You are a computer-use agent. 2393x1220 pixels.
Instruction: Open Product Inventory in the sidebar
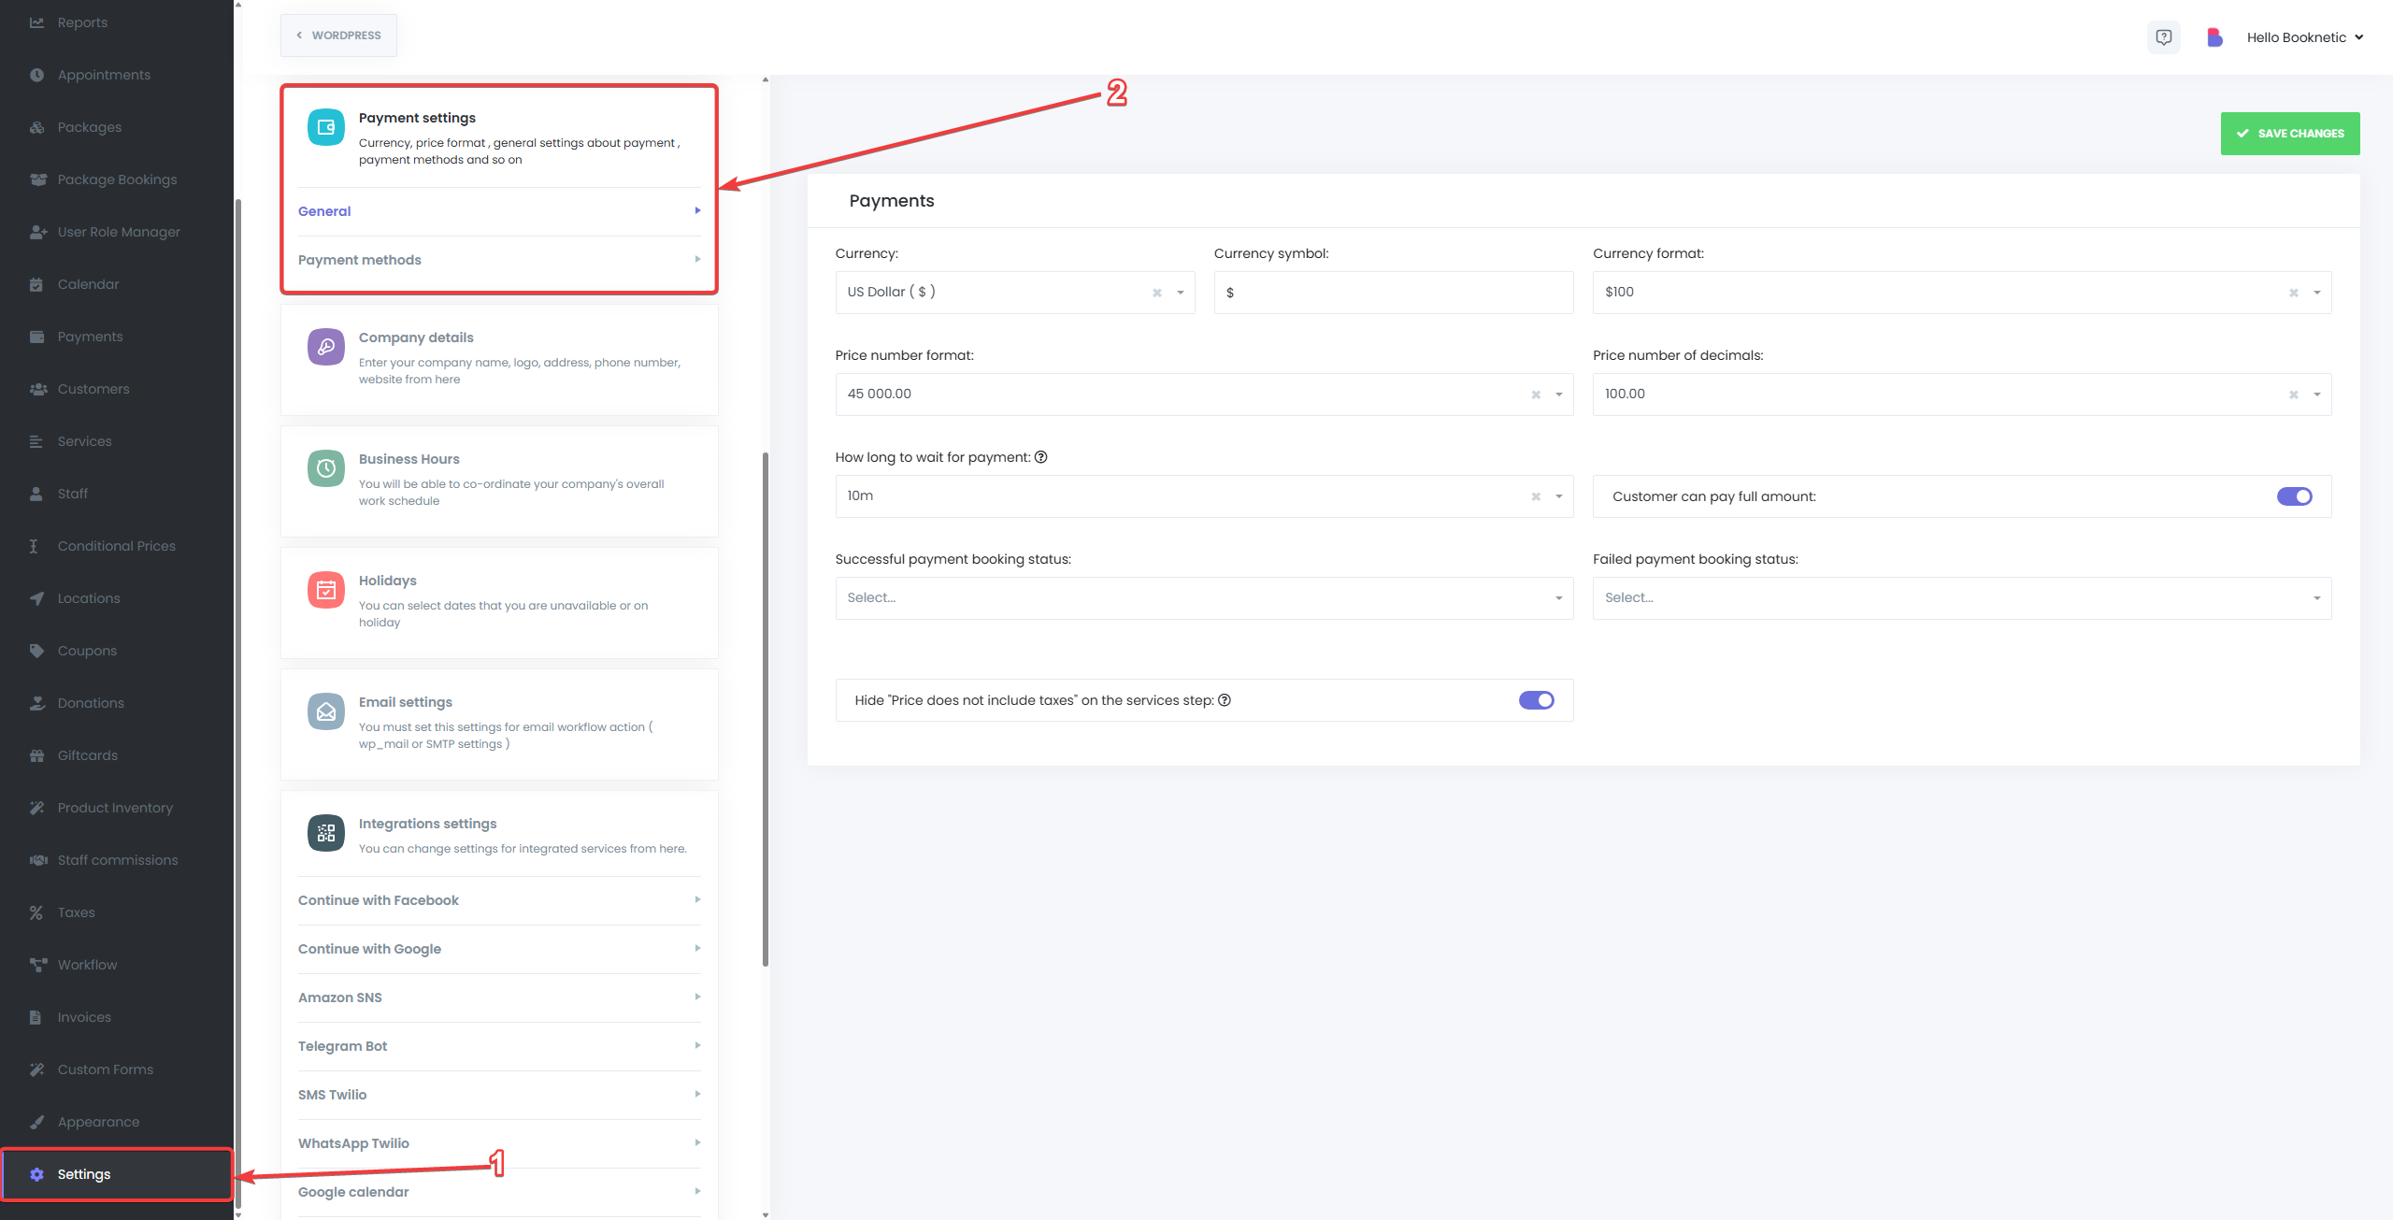pyautogui.click(x=117, y=808)
